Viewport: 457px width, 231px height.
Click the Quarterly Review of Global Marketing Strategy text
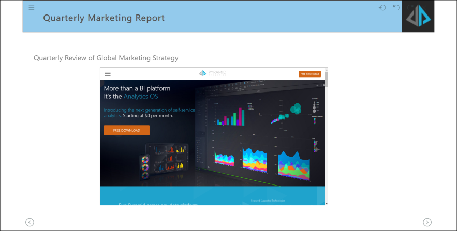(x=106, y=58)
